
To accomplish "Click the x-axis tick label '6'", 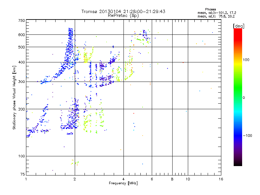I will click(x=152, y=179).
